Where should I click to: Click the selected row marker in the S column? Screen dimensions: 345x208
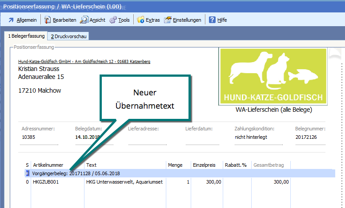point(27,173)
